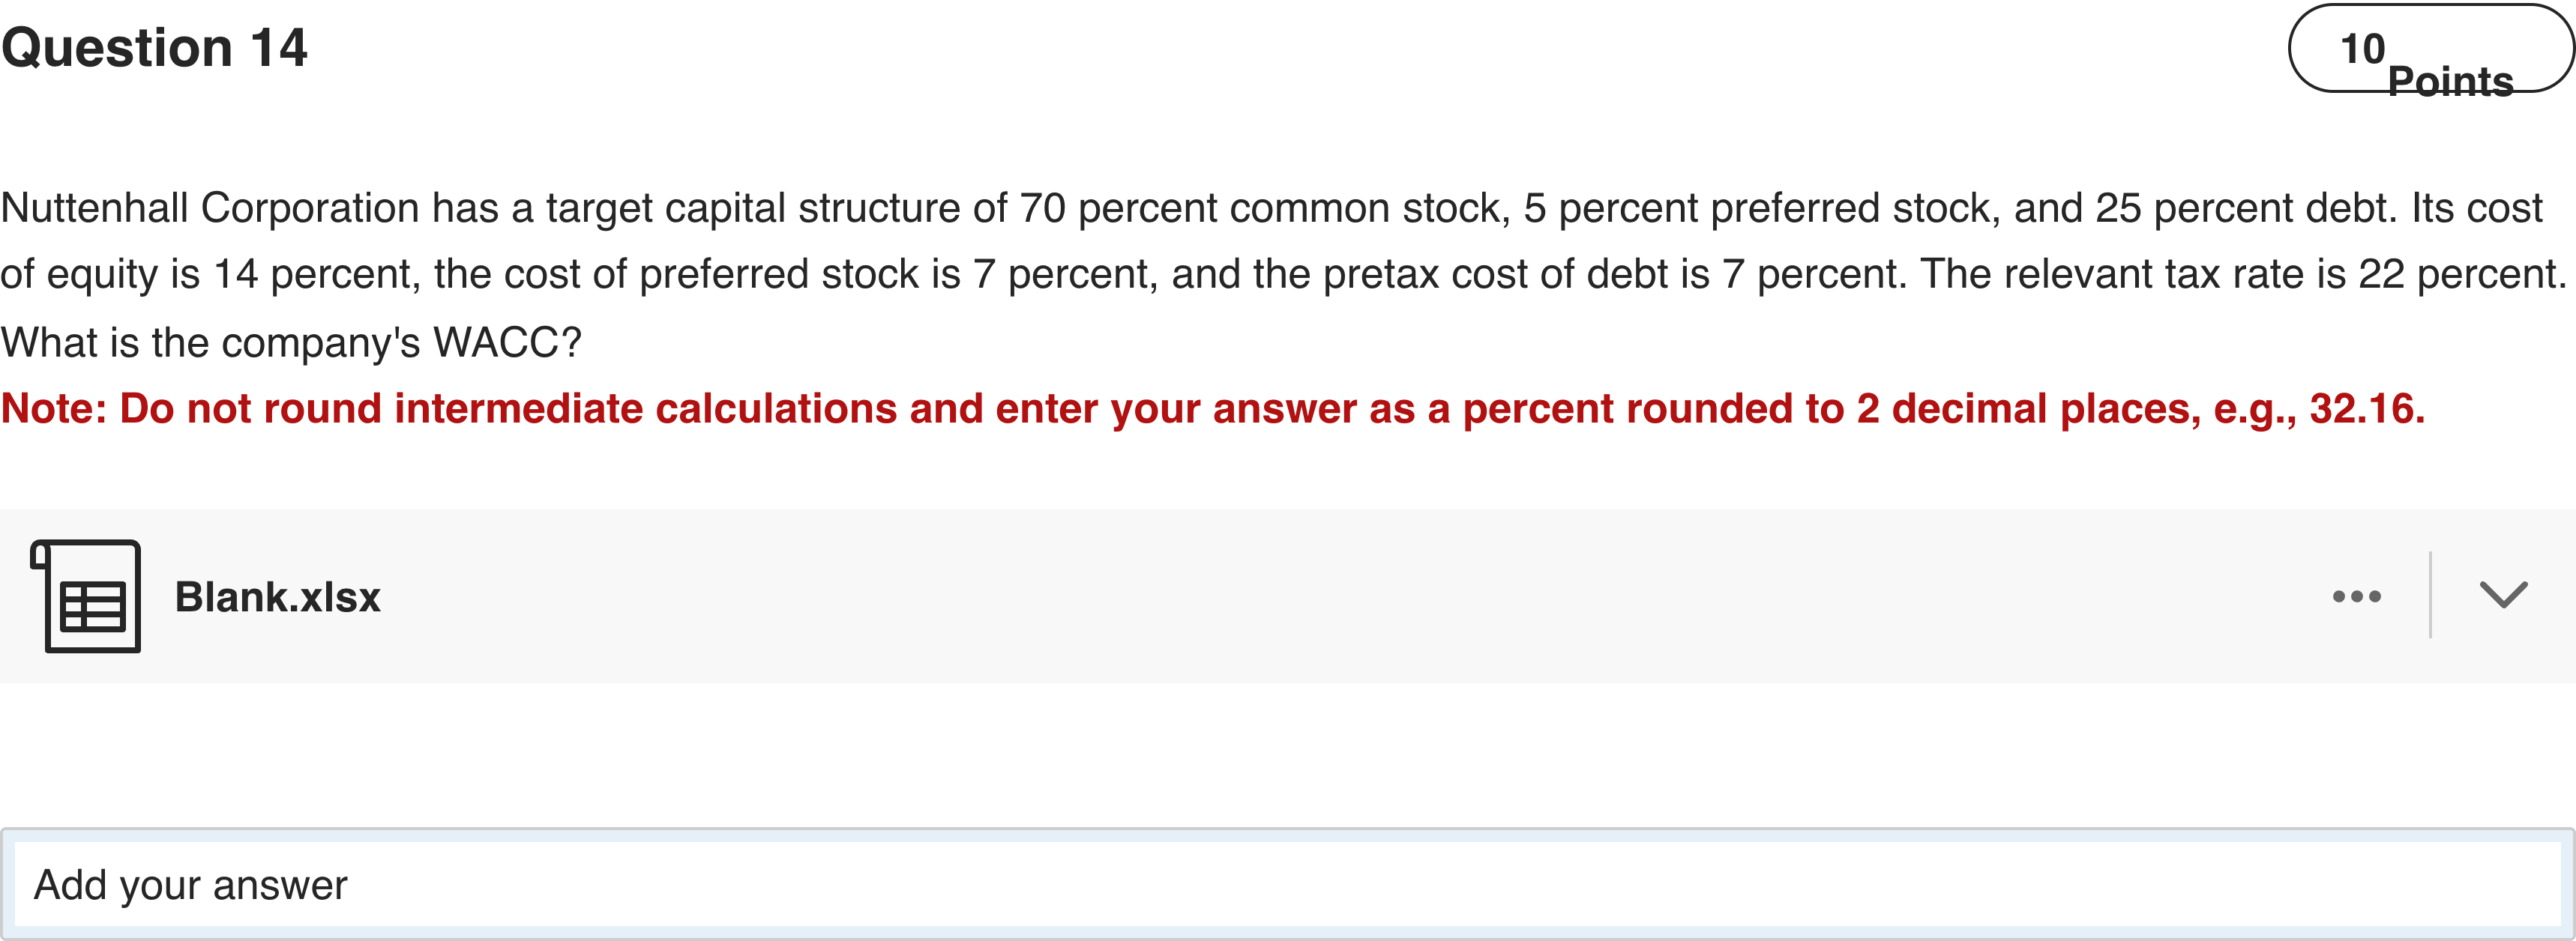This screenshot has height=941, width=2576.
Task: Click the word Points in the badge
Action: coord(2450,80)
